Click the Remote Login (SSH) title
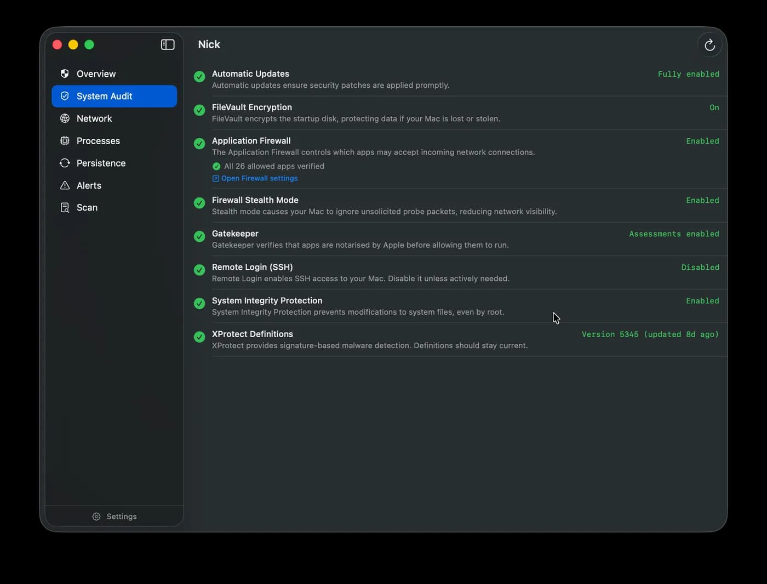The height and width of the screenshot is (584, 767). 253,267
